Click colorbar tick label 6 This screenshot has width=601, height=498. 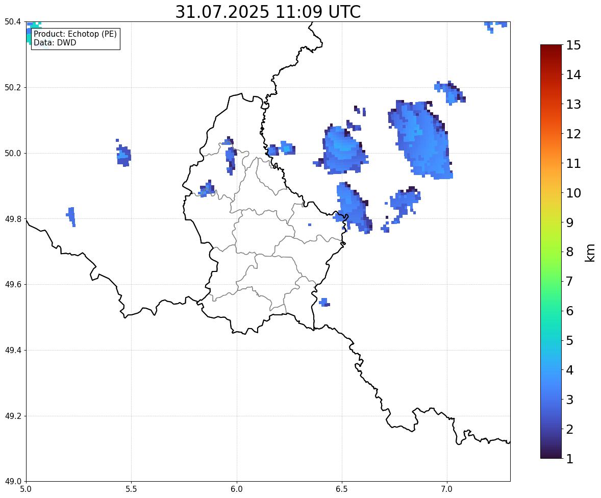click(x=569, y=311)
